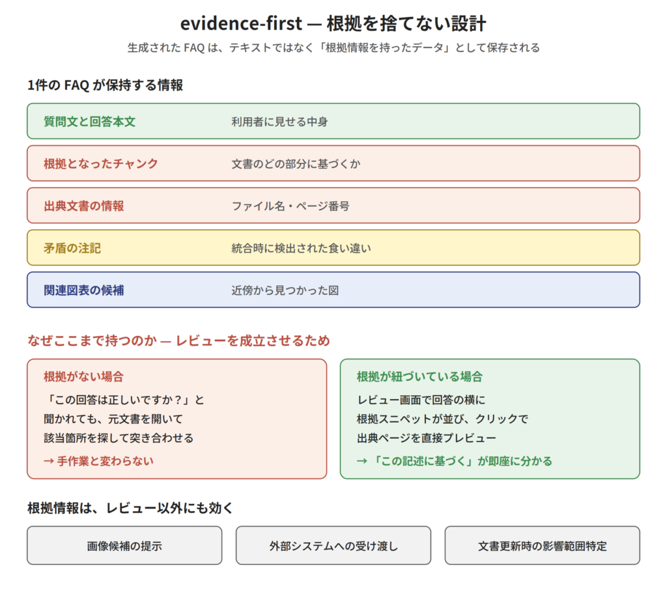667x612 pixels.
Task: Select the label '質問文と回答本文'
Action: point(89,122)
